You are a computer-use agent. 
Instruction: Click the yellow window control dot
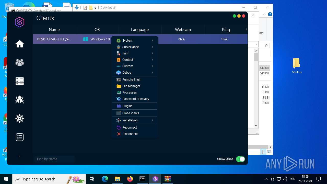click(239, 16)
